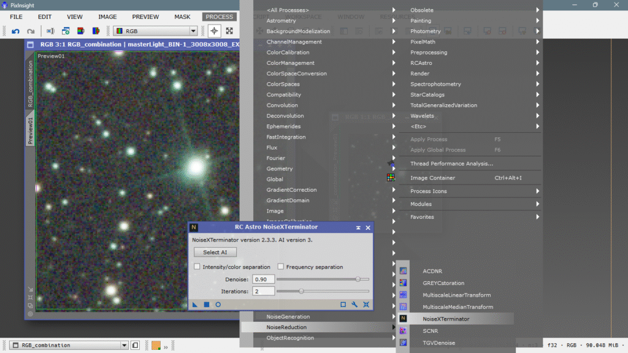Click the N logo icon on the NoiseXTerminator title bar
The height and width of the screenshot is (353, 628).
(194, 227)
